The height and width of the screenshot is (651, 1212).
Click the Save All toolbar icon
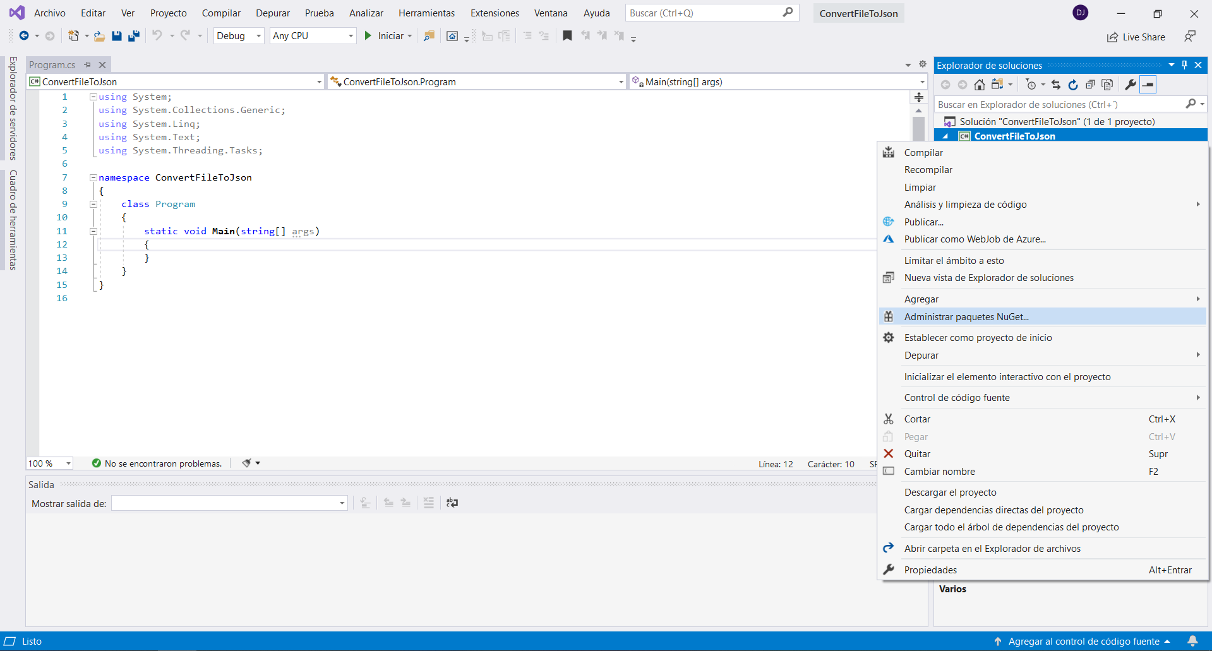[134, 36]
